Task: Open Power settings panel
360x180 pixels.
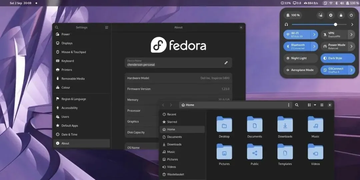Action: (82, 34)
